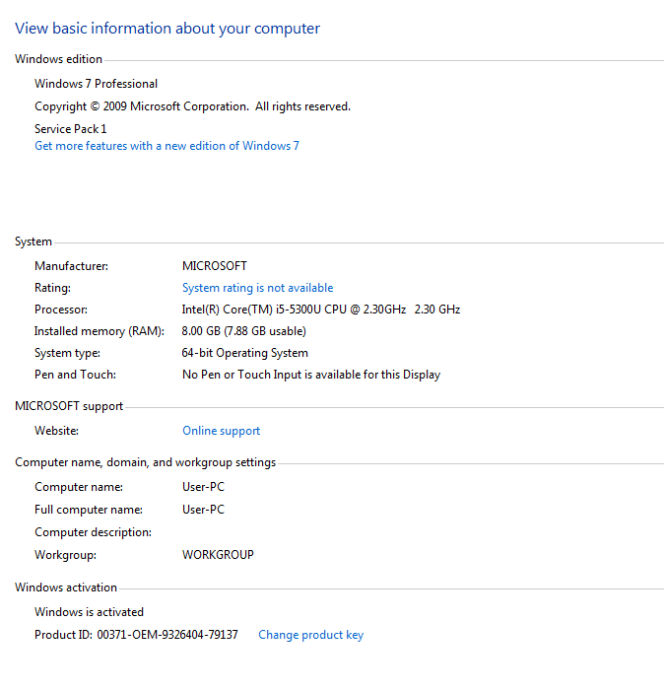Viewport: 664px width, 691px height.
Task: Click the '64-bit Operating System' value
Action: [x=245, y=353]
